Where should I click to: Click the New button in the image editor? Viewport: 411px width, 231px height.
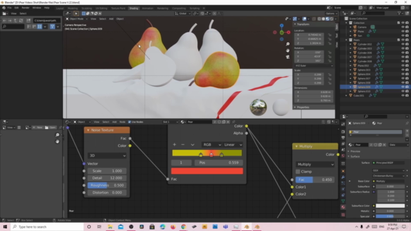click(x=37, y=128)
